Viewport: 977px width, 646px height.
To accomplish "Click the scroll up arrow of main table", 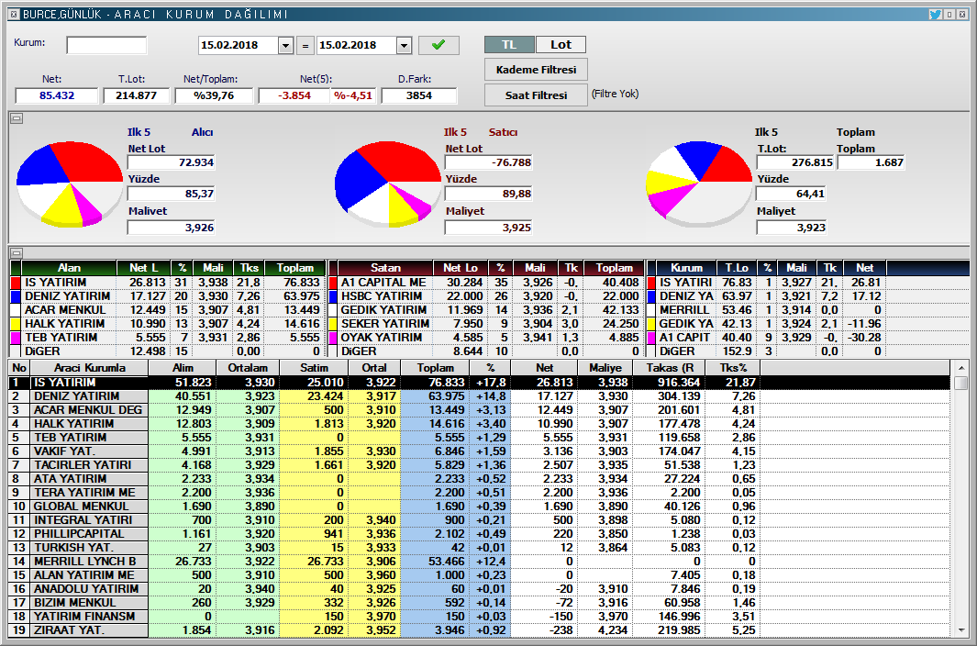I will [x=960, y=368].
